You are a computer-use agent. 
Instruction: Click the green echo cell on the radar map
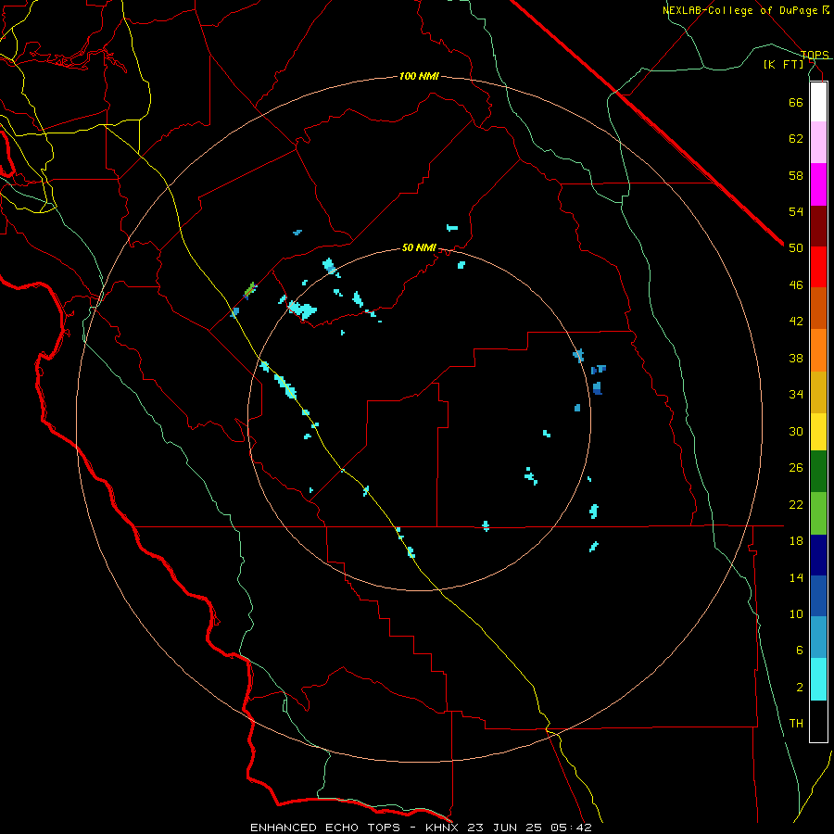click(249, 290)
